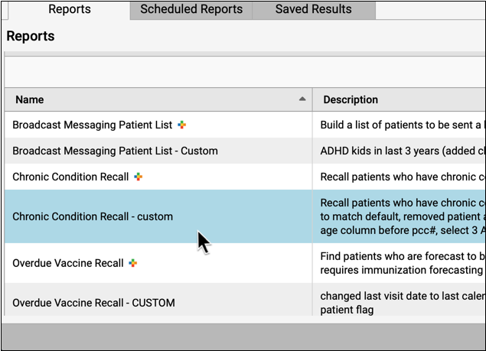Click the plus icon beside Broadcast Messaging Patient List
The height and width of the screenshot is (351, 486).
(182, 125)
